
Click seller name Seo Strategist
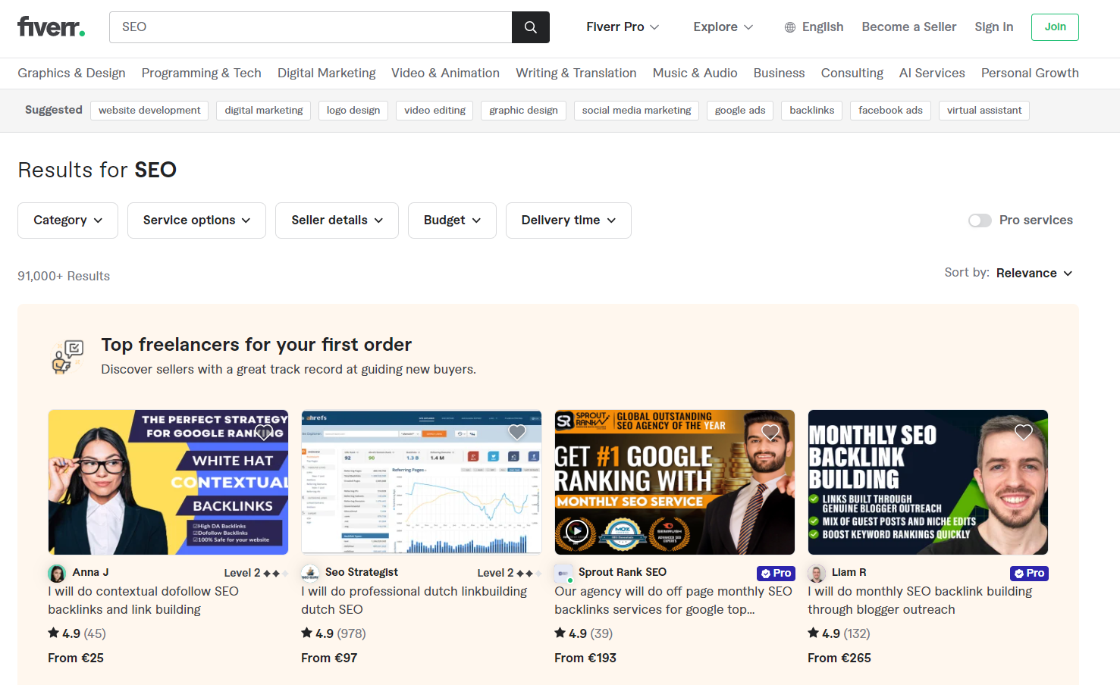(x=362, y=573)
